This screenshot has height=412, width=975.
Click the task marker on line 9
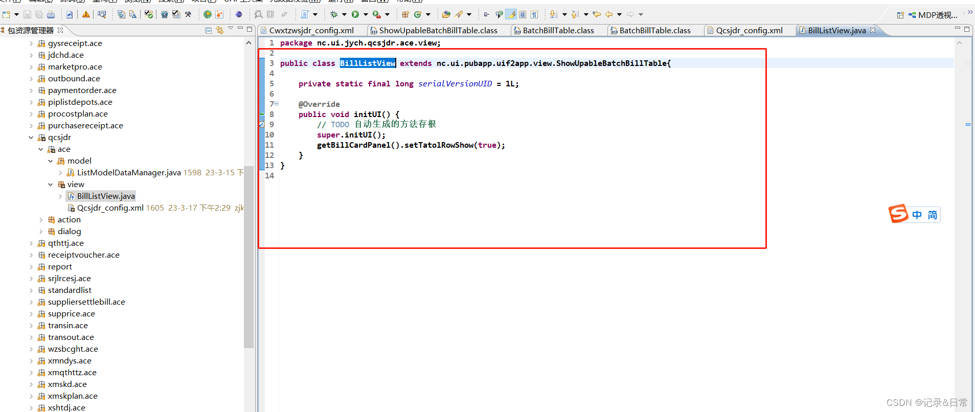(262, 124)
